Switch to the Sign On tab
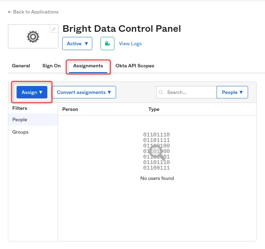The height and width of the screenshot is (249, 265). (x=51, y=66)
